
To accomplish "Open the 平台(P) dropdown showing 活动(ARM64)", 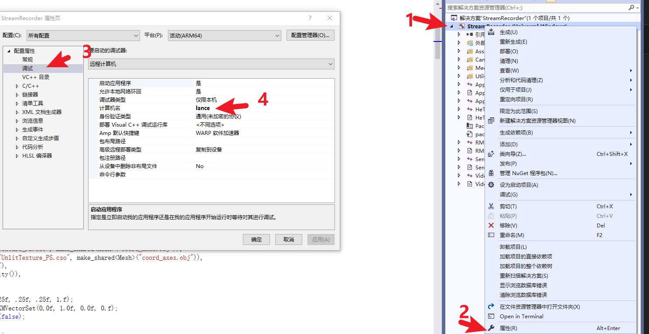I will click(224, 35).
